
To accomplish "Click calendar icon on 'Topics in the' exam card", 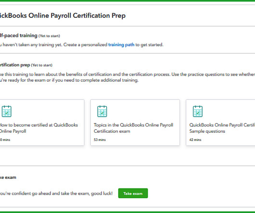I will (x=102, y=111).
